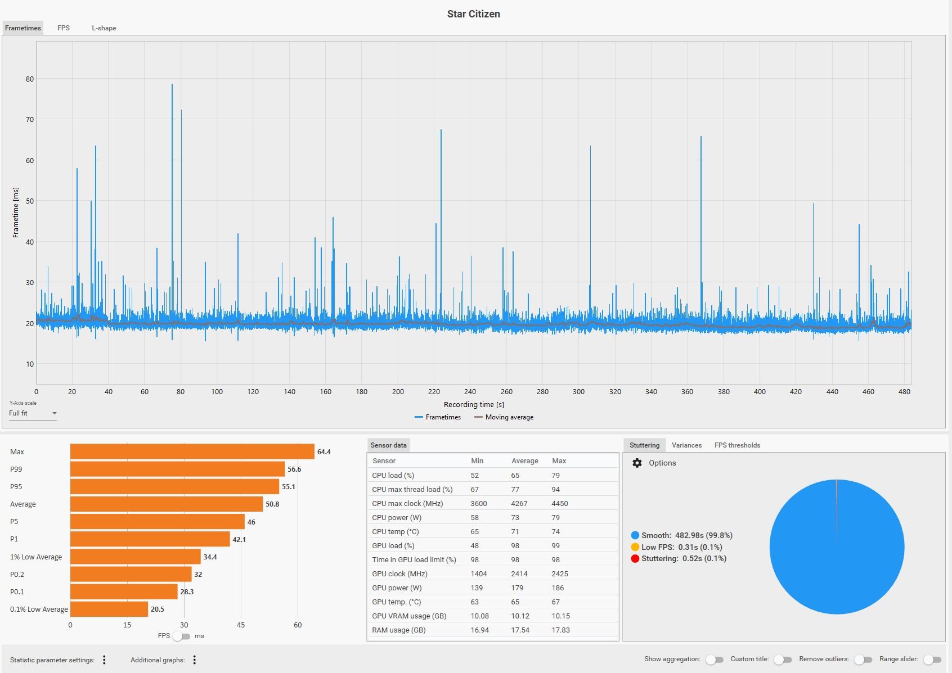The height and width of the screenshot is (673, 952).
Task: Select the CPU load (%) row
Action: (493, 475)
